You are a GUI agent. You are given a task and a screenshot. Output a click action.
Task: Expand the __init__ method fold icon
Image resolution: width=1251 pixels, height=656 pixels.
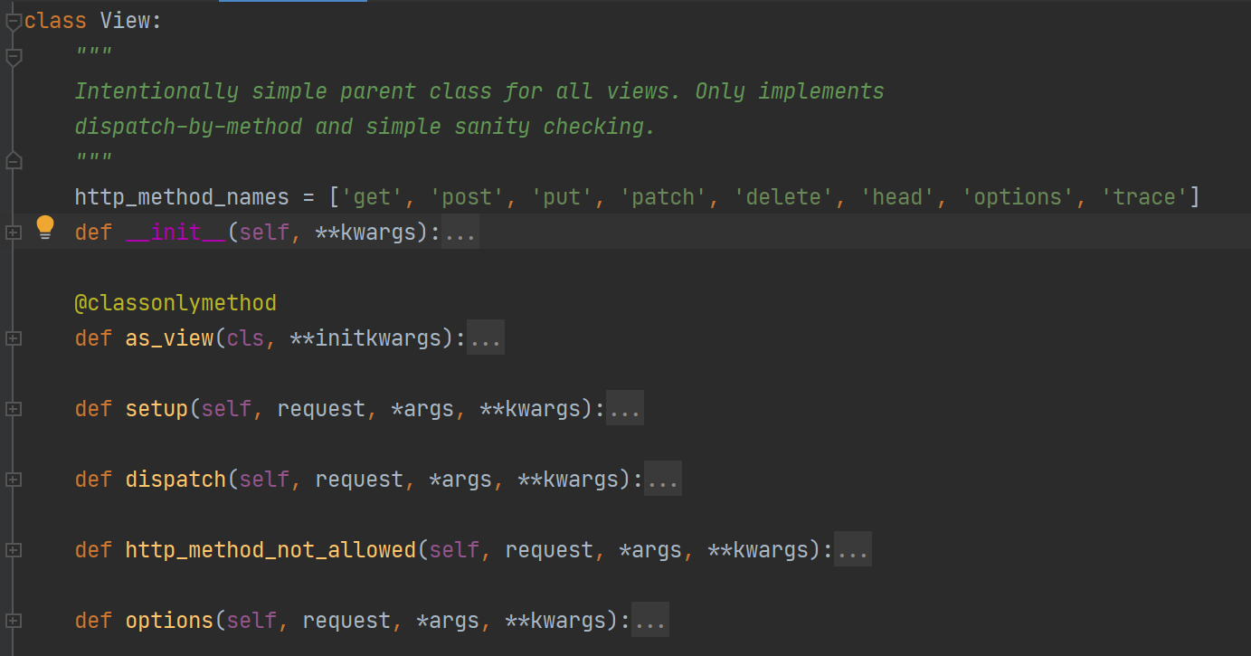pos(13,233)
